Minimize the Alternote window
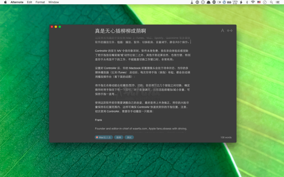The height and width of the screenshot is (177, 284). coord(56,27)
